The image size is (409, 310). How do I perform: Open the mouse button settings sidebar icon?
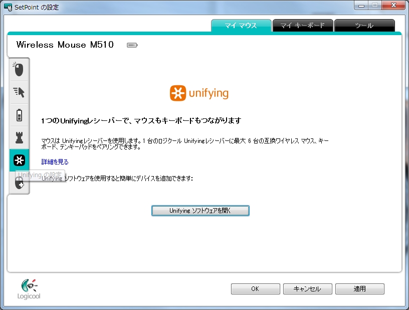click(x=19, y=69)
